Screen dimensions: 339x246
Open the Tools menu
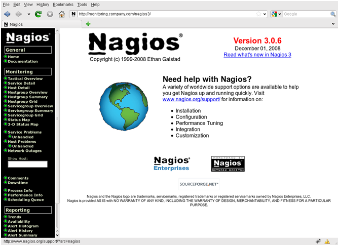(82, 5)
